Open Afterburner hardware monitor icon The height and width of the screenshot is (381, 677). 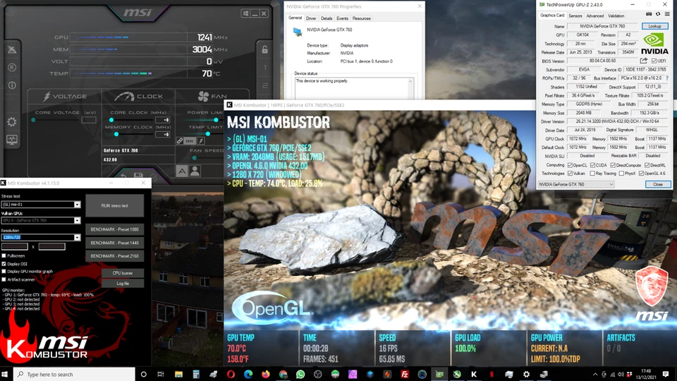(12, 140)
